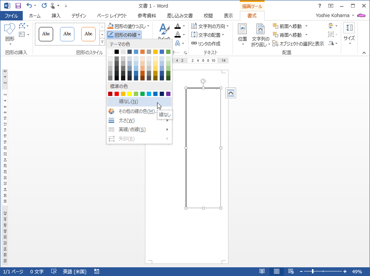Switch to デザイン tab

click(x=79, y=16)
